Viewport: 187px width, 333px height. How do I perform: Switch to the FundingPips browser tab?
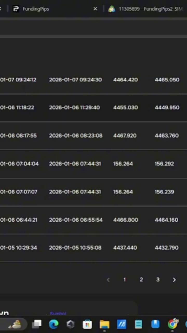(x=36, y=9)
